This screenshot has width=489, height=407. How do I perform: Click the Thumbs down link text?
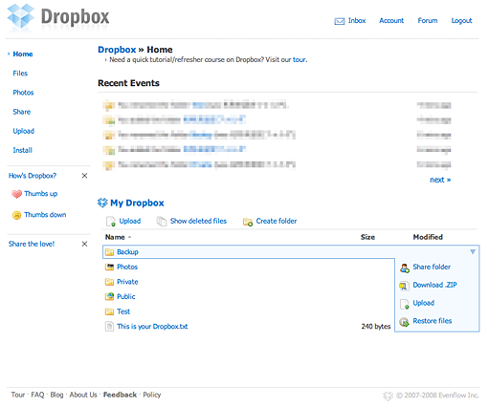pos(45,215)
